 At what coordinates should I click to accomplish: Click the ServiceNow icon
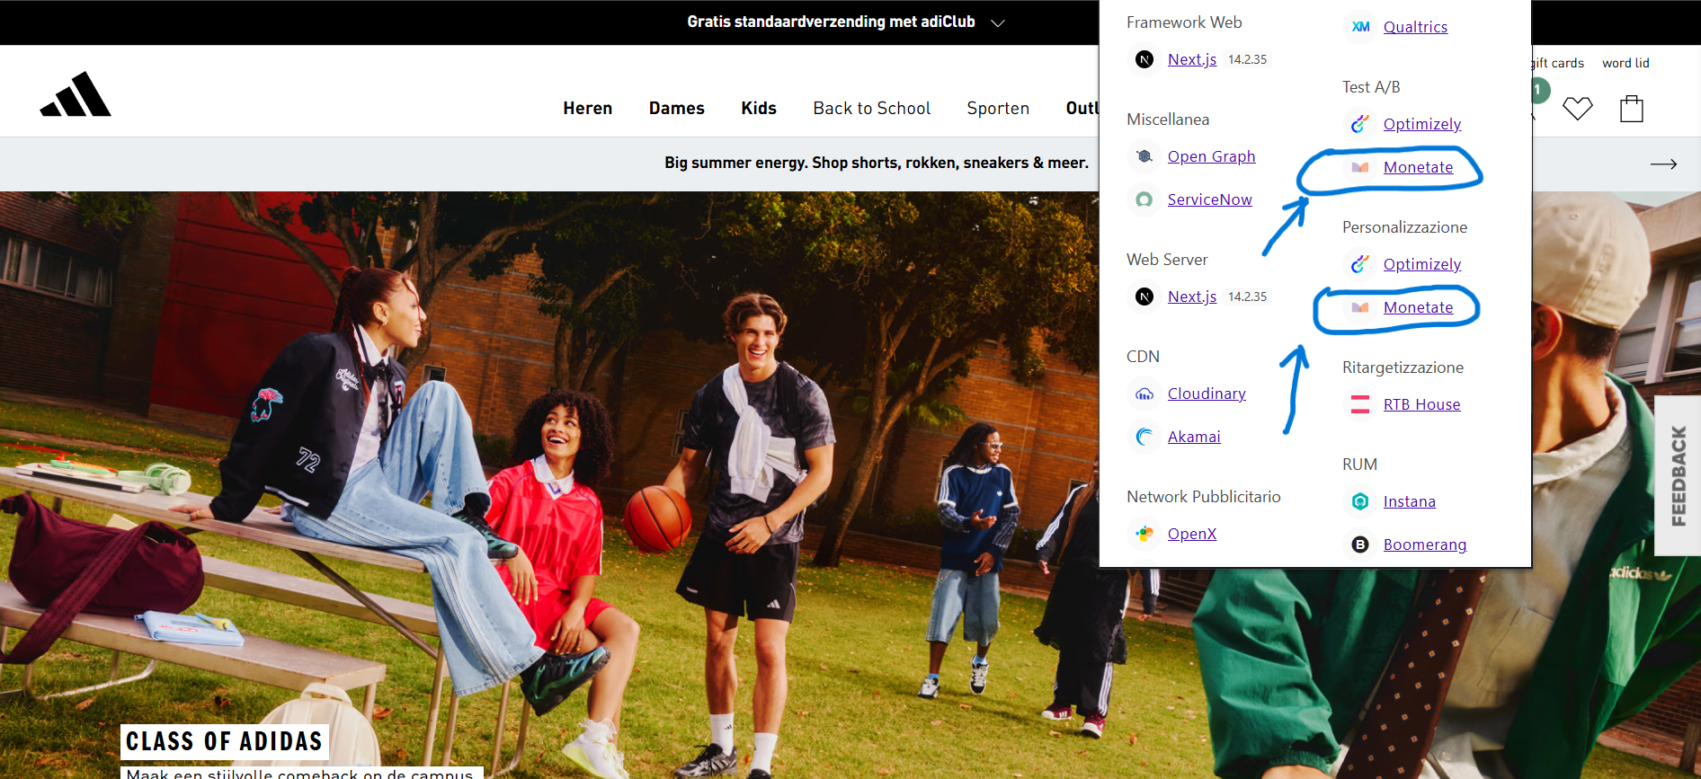point(1144,199)
